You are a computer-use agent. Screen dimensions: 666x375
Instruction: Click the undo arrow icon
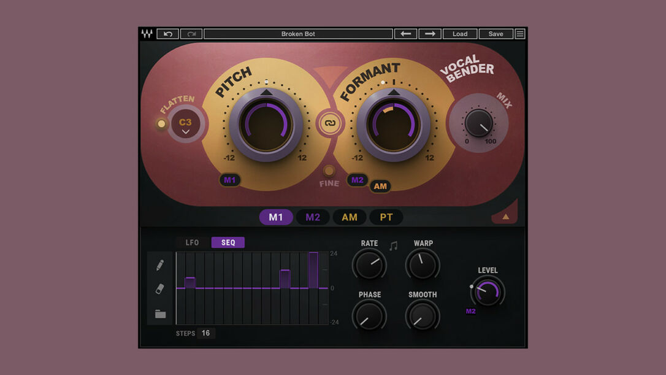(167, 34)
